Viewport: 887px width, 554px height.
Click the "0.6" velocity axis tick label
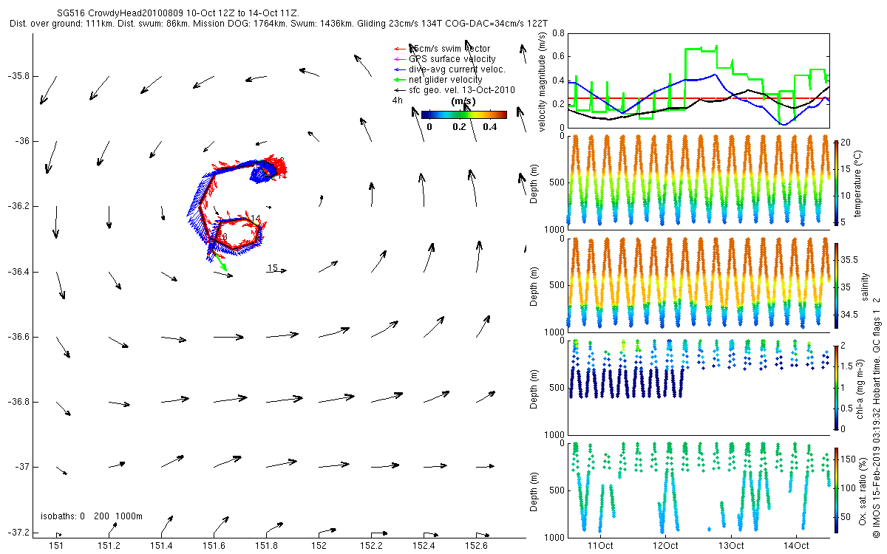557,57
